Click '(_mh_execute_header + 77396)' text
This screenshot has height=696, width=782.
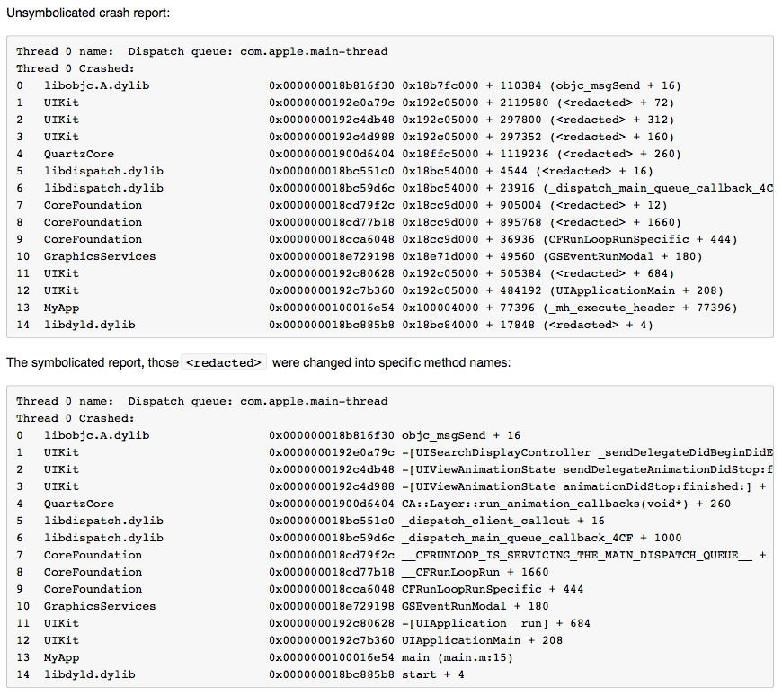pyautogui.click(x=640, y=308)
